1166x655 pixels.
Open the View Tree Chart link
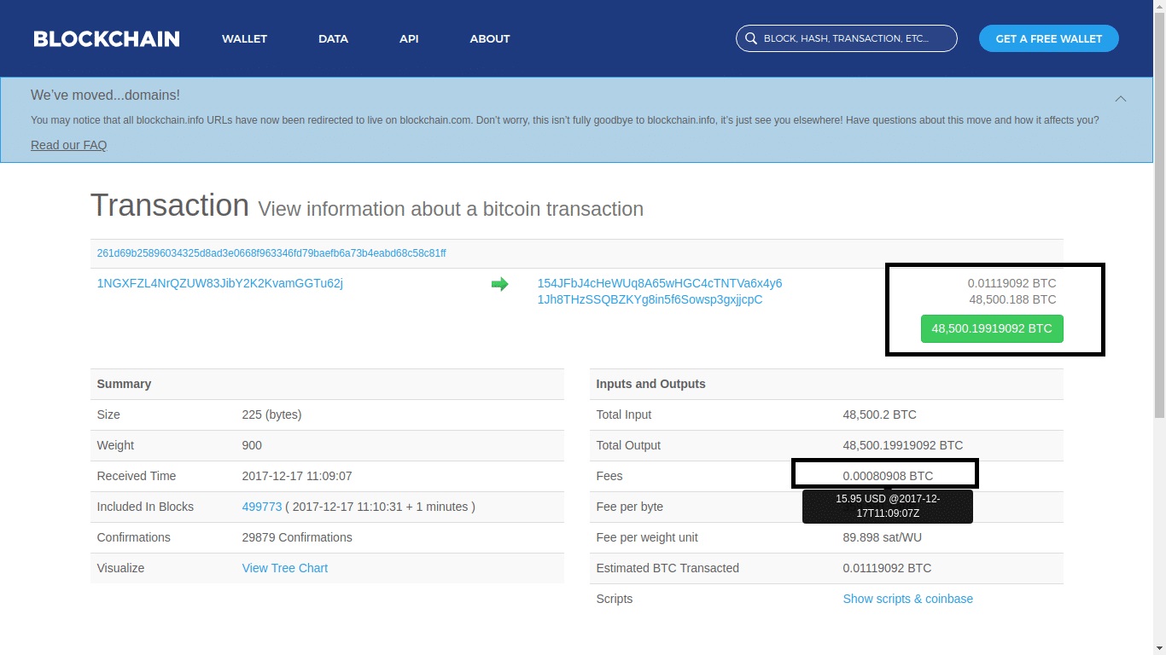[285, 568]
